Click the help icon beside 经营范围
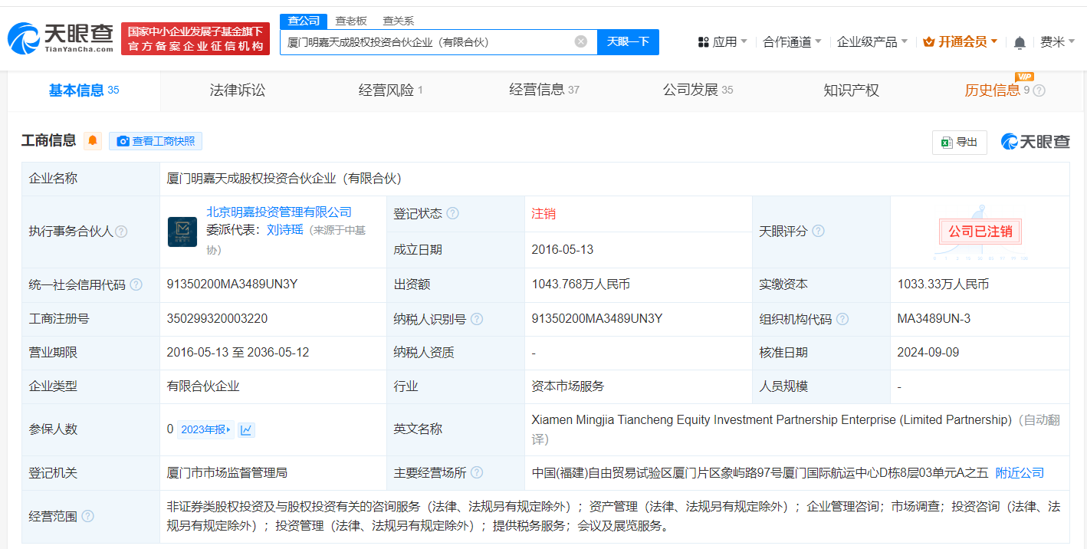This screenshot has width=1087, height=549. point(87,516)
